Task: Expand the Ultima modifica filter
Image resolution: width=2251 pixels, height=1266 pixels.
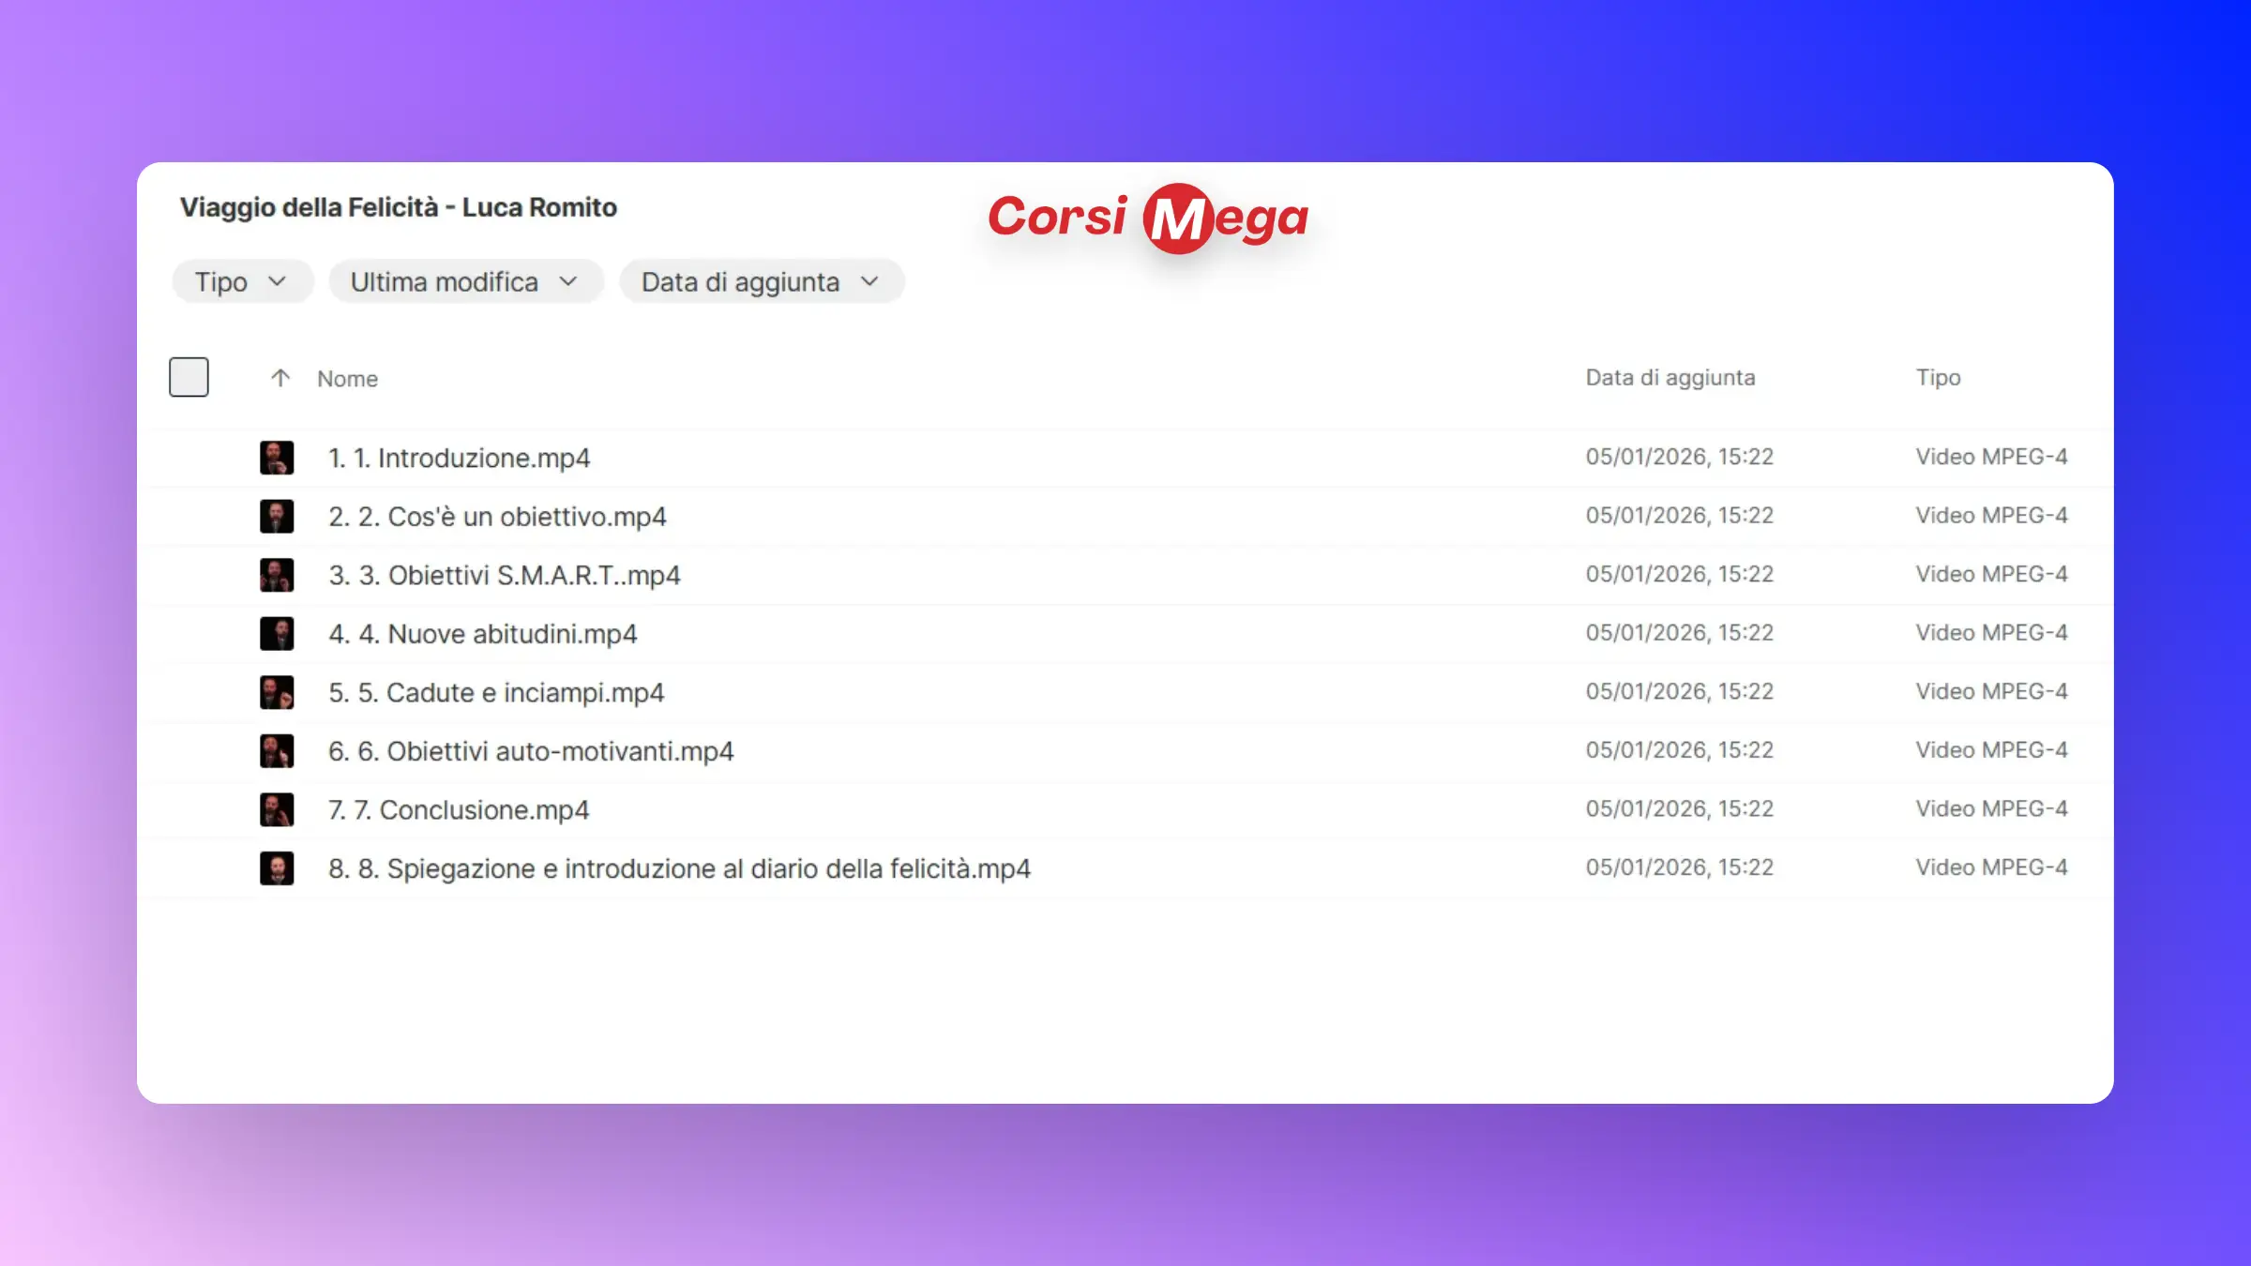Action: 464,281
